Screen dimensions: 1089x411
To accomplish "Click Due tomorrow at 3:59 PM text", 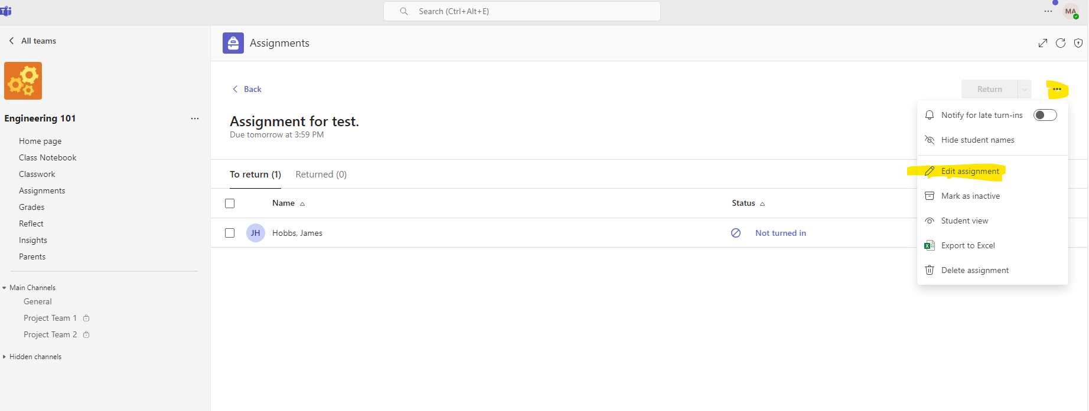I will [277, 135].
